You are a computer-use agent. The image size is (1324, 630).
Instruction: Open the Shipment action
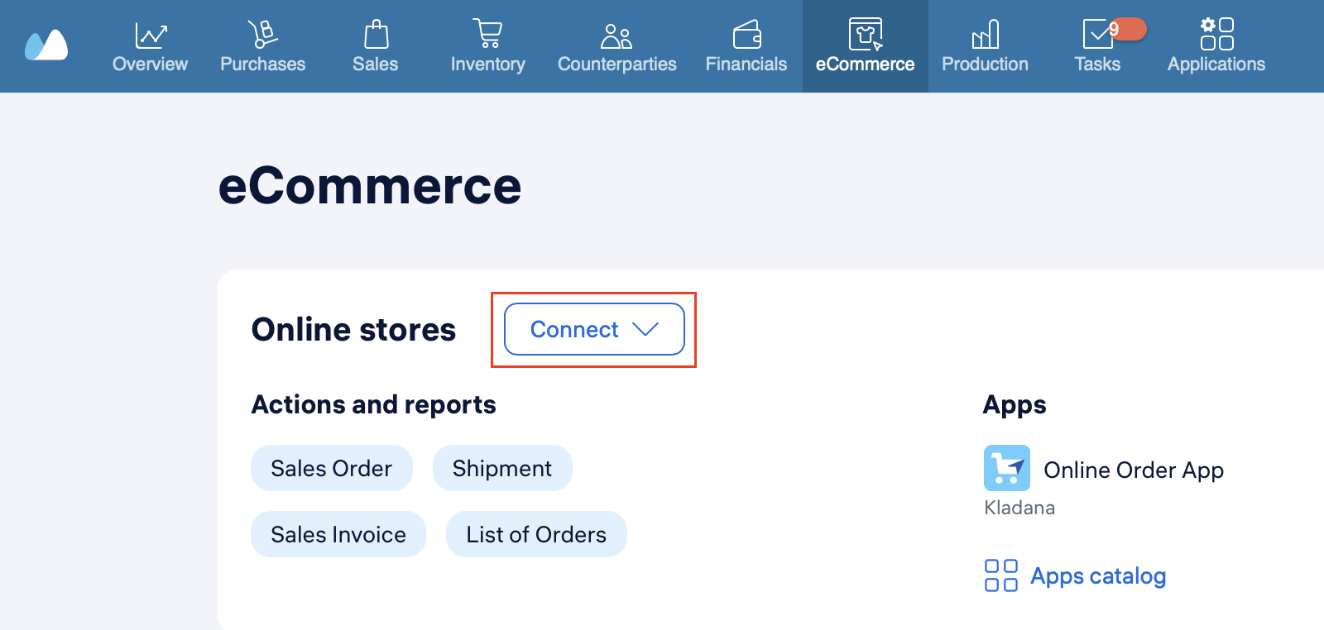pyautogui.click(x=502, y=468)
